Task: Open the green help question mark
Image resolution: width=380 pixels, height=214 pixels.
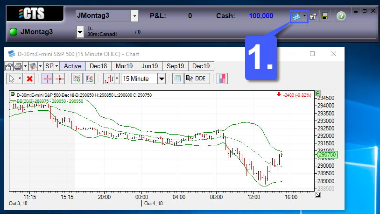Action: click(341, 16)
